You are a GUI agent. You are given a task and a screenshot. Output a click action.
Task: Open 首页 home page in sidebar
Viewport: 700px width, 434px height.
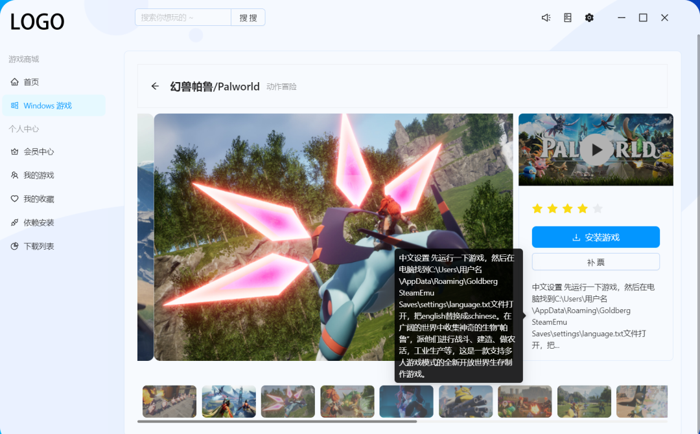click(x=54, y=82)
